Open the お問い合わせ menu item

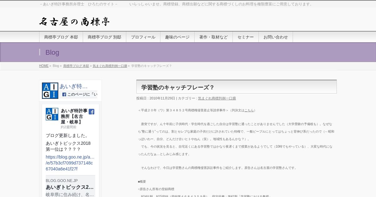tap(276, 37)
